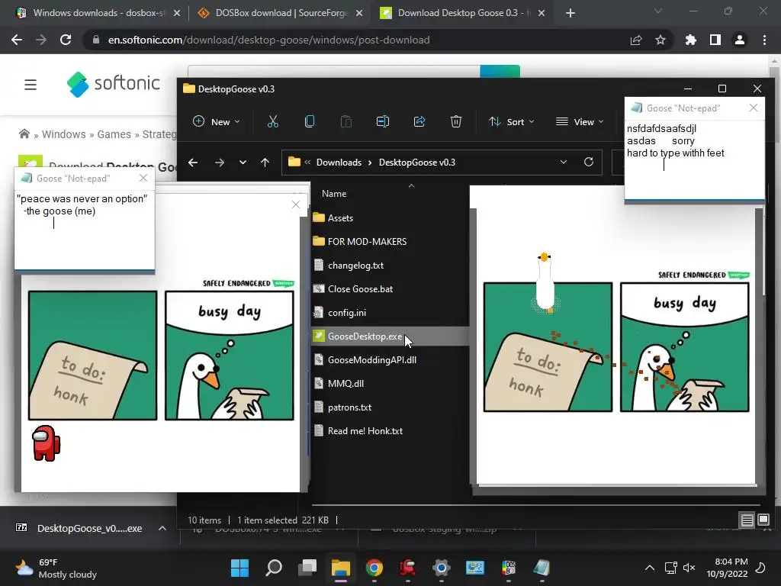Select Close Goose.bat file
This screenshot has height=586, width=781.
click(360, 289)
